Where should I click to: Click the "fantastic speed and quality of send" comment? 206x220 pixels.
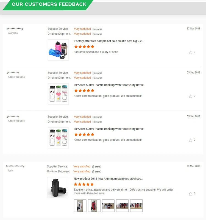coord(96,52)
